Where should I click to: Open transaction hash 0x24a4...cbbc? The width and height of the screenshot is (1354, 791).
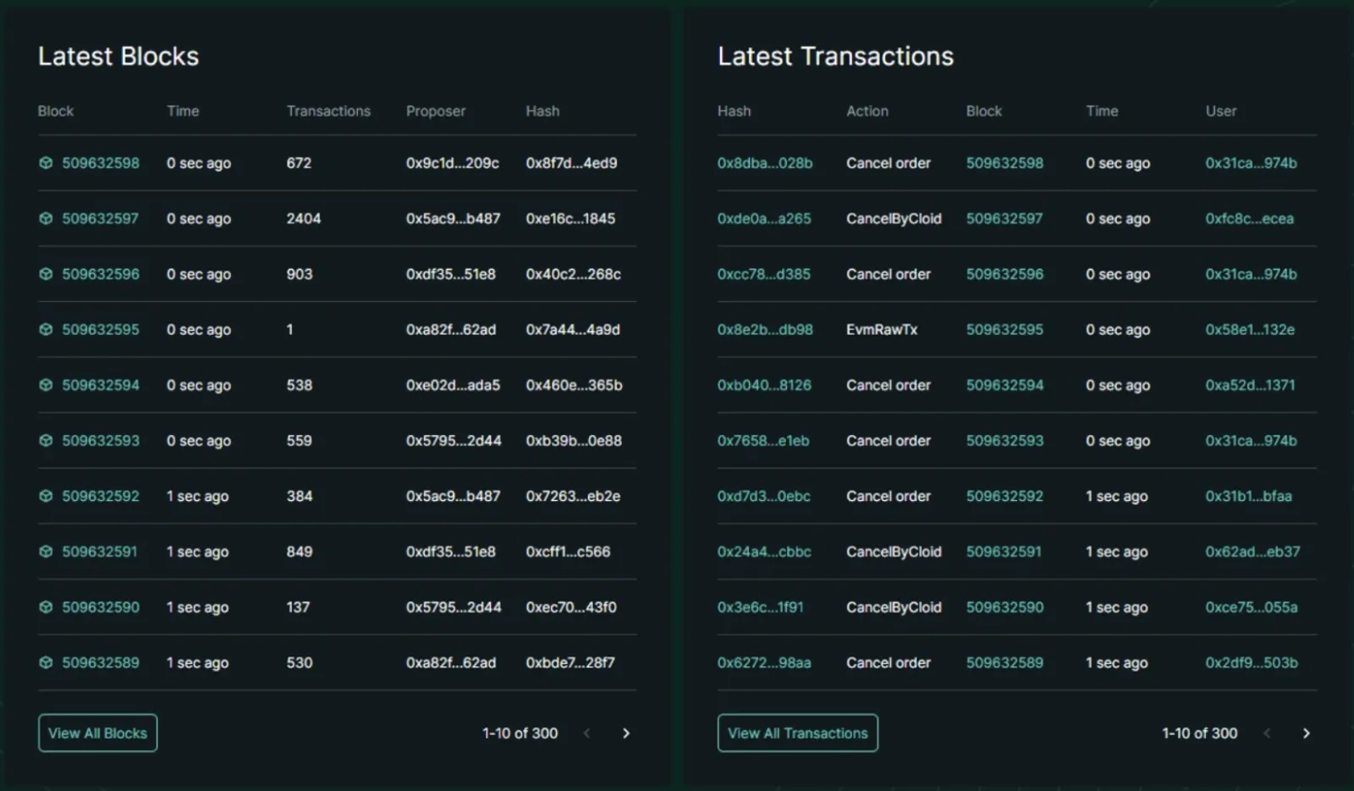coord(764,552)
